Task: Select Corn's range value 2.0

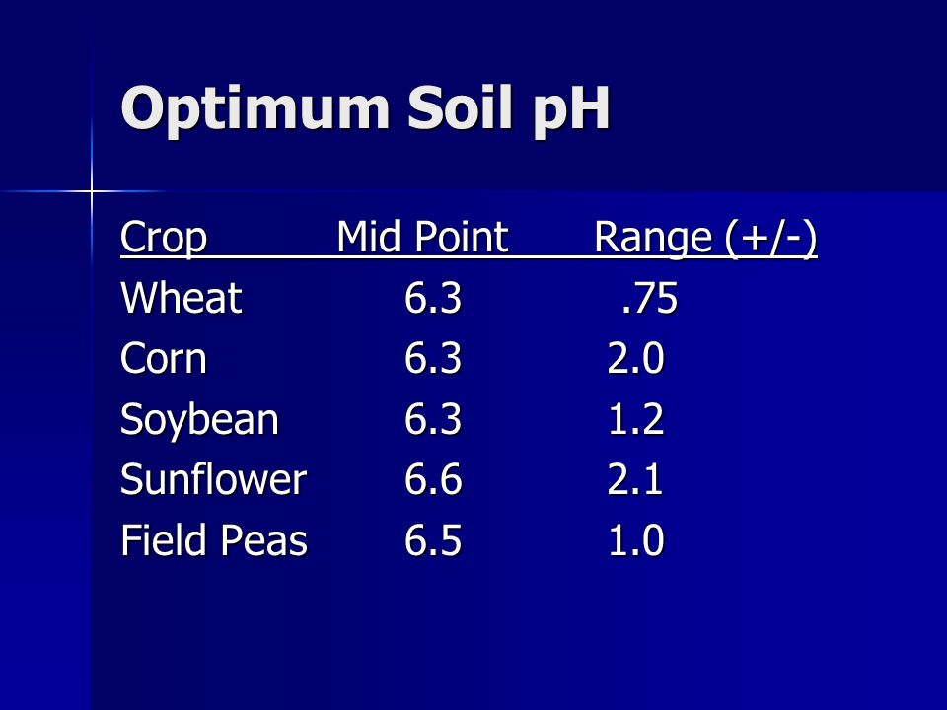Action: click(636, 358)
